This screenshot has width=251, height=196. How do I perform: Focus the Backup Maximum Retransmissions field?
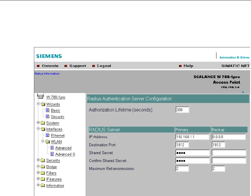[218, 169]
